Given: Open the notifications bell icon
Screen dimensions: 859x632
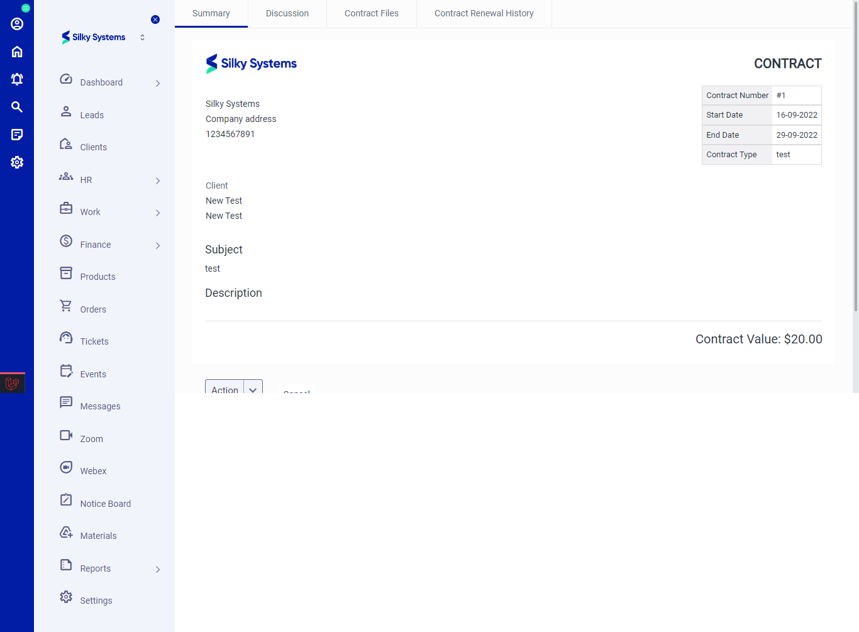Looking at the screenshot, I should (16, 79).
